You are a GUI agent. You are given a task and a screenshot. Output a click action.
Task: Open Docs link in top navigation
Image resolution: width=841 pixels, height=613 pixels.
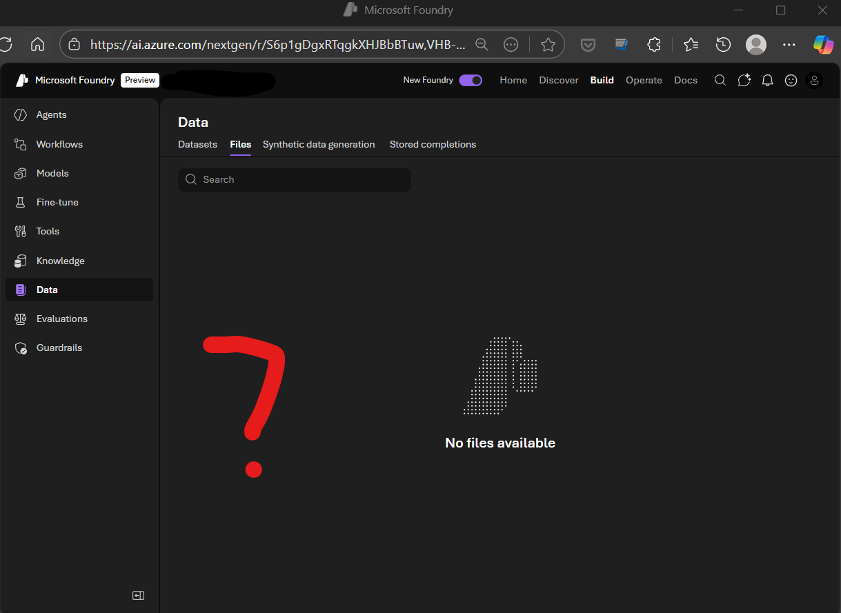coord(686,80)
